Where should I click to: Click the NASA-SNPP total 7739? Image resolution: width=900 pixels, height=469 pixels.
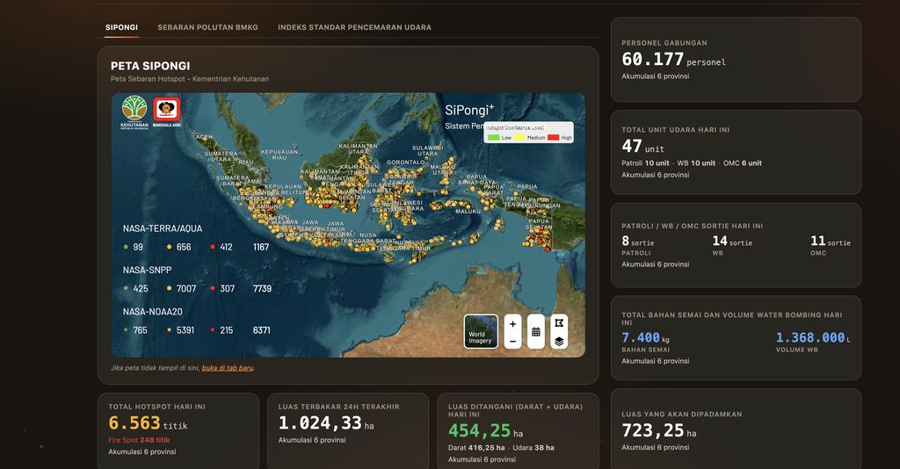point(262,288)
